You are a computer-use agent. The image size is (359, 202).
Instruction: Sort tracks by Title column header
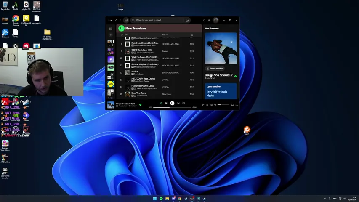127,35
